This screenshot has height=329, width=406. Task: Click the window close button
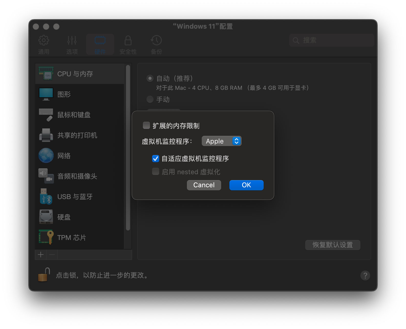coord(36,27)
